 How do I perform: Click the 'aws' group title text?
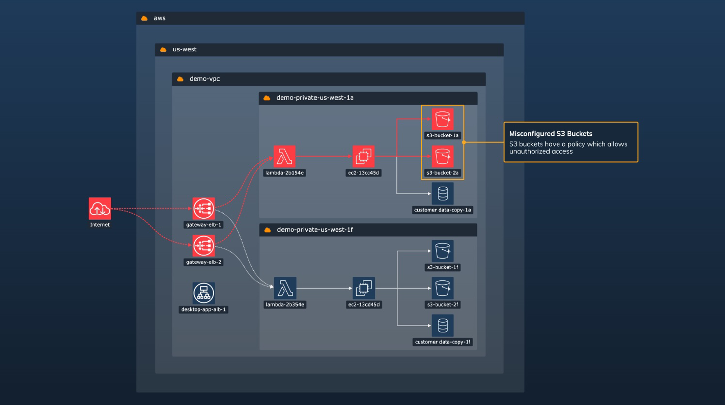click(160, 18)
